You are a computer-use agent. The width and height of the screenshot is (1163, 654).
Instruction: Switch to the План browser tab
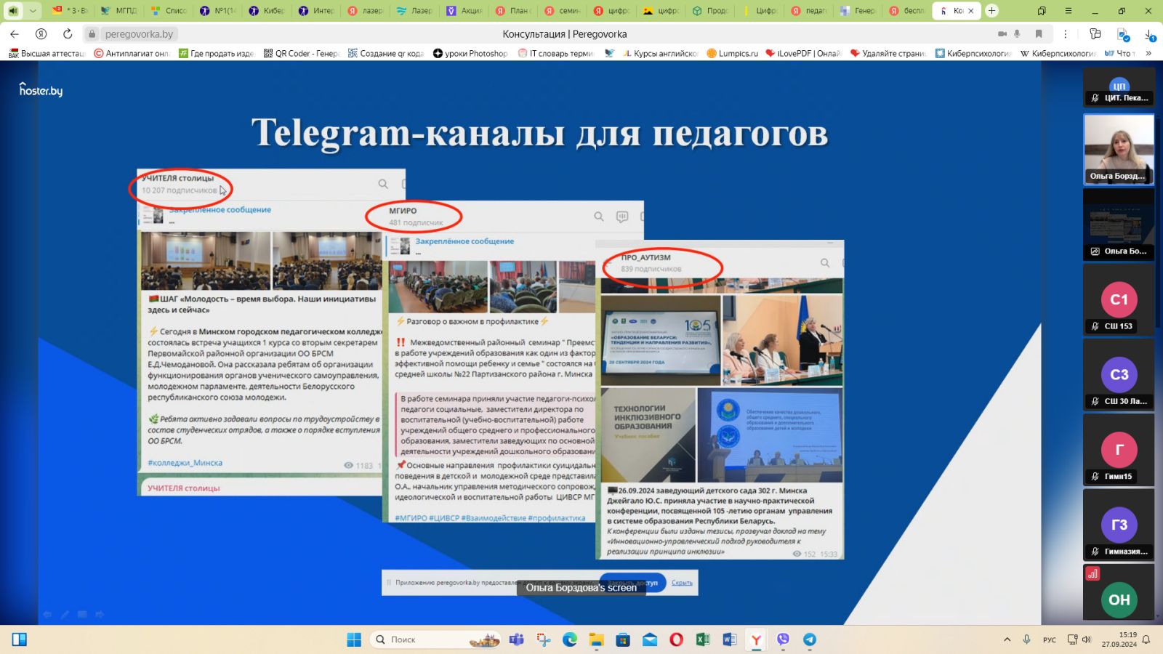513,11
